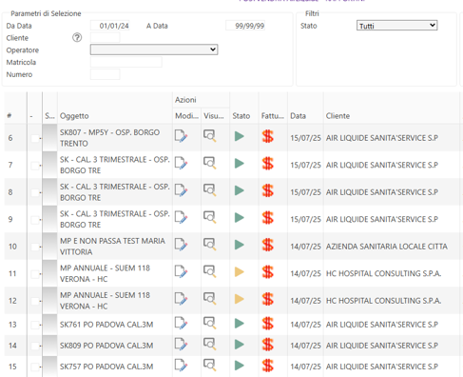View details icon for row 13 SK761

(209, 323)
